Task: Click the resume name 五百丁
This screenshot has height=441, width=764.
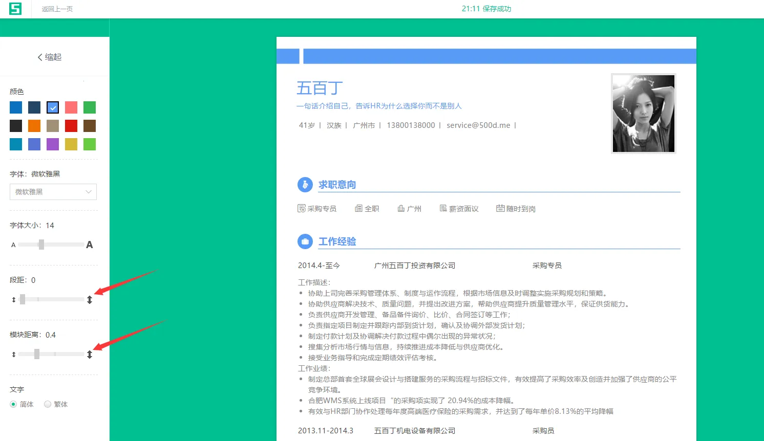Action: click(320, 88)
